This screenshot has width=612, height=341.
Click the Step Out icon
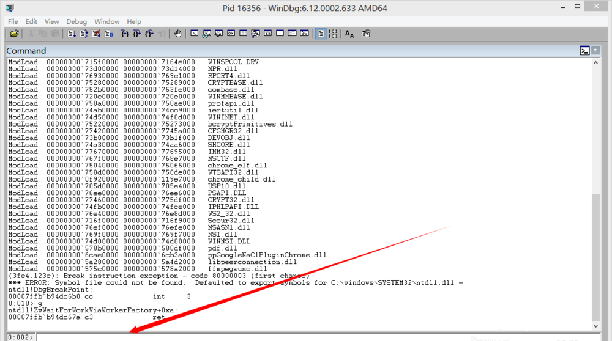(149, 34)
